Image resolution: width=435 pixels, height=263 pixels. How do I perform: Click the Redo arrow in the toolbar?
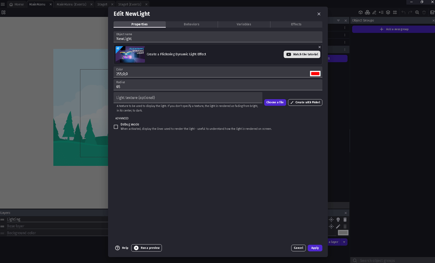(410, 12)
